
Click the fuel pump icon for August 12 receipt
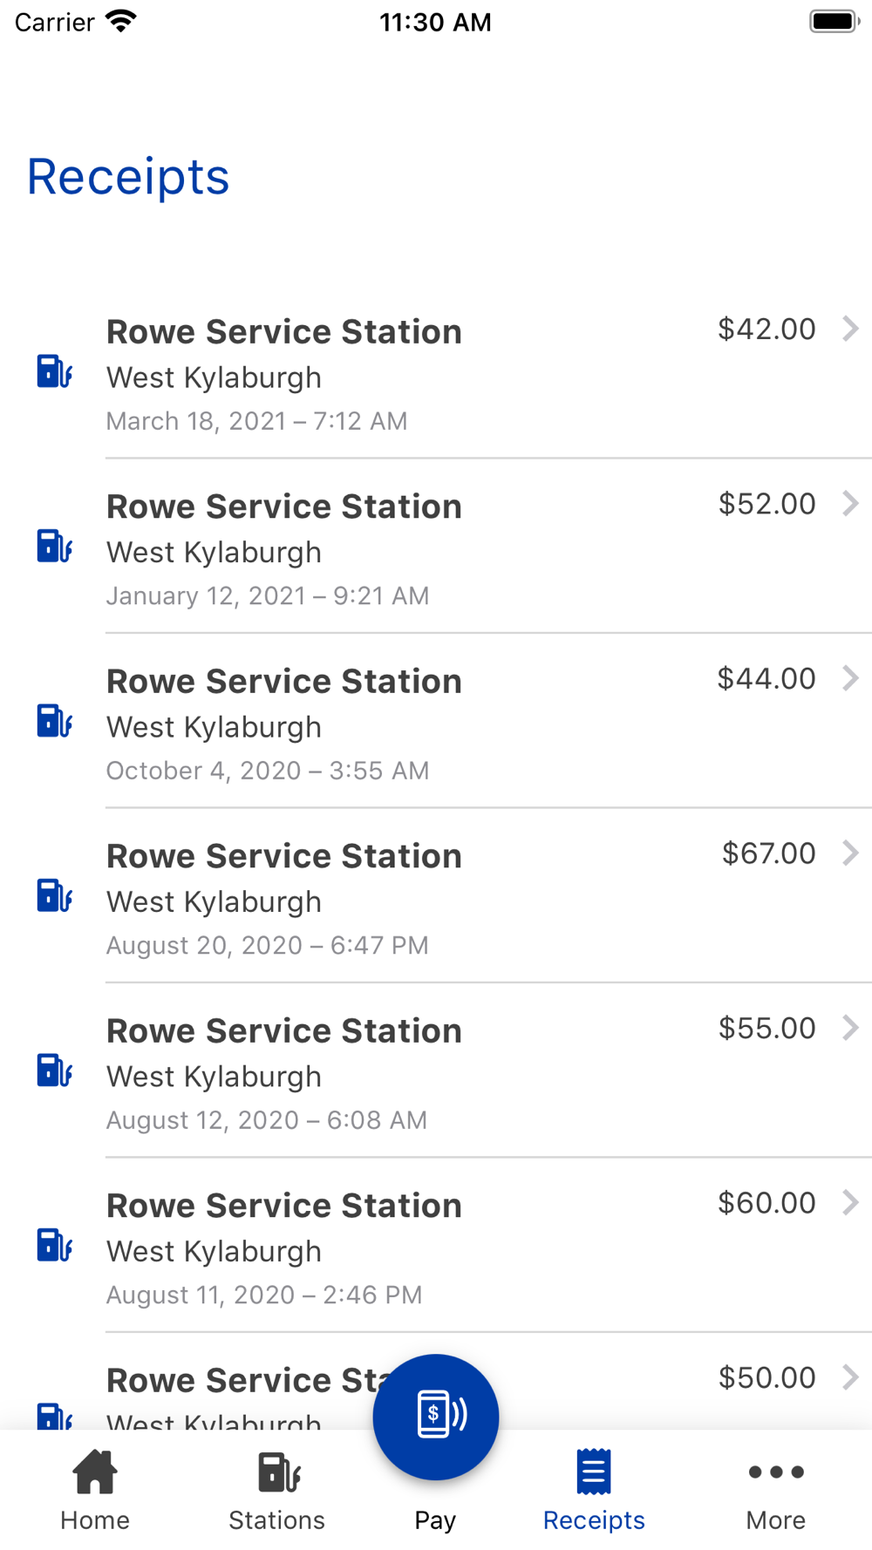[54, 1071]
